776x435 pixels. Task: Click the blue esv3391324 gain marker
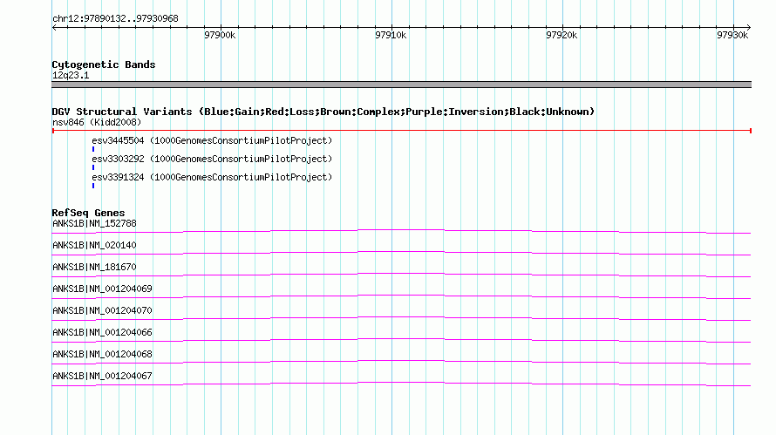(93, 186)
